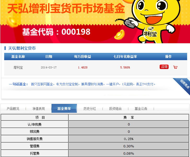Click the 费率 table header cell
The height and width of the screenshot is (157, 190).
[129, 117]
